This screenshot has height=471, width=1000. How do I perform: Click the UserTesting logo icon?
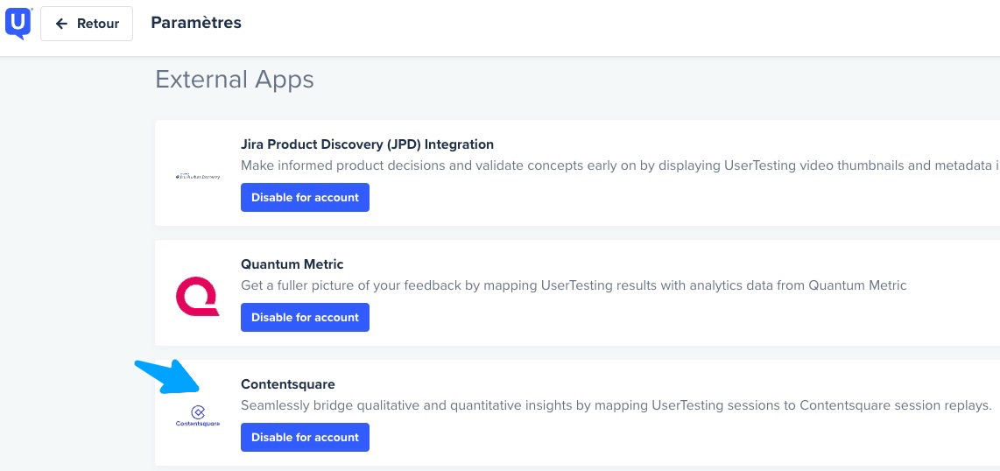(x=18, y=23)
